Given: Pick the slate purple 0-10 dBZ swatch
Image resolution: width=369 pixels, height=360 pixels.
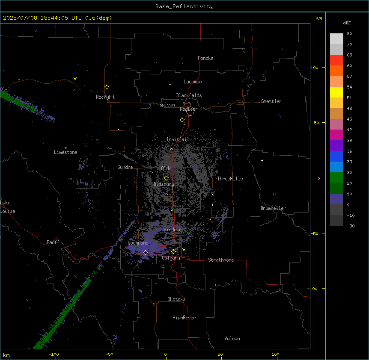Looking at the screenshot, I should pos(336,199).
